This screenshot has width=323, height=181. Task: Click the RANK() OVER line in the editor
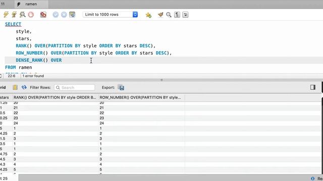[x=85, y=46]
